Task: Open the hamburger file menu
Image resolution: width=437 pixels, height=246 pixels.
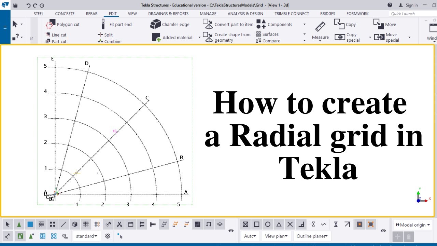Action: pyautogui.click(x=5, y=27)
